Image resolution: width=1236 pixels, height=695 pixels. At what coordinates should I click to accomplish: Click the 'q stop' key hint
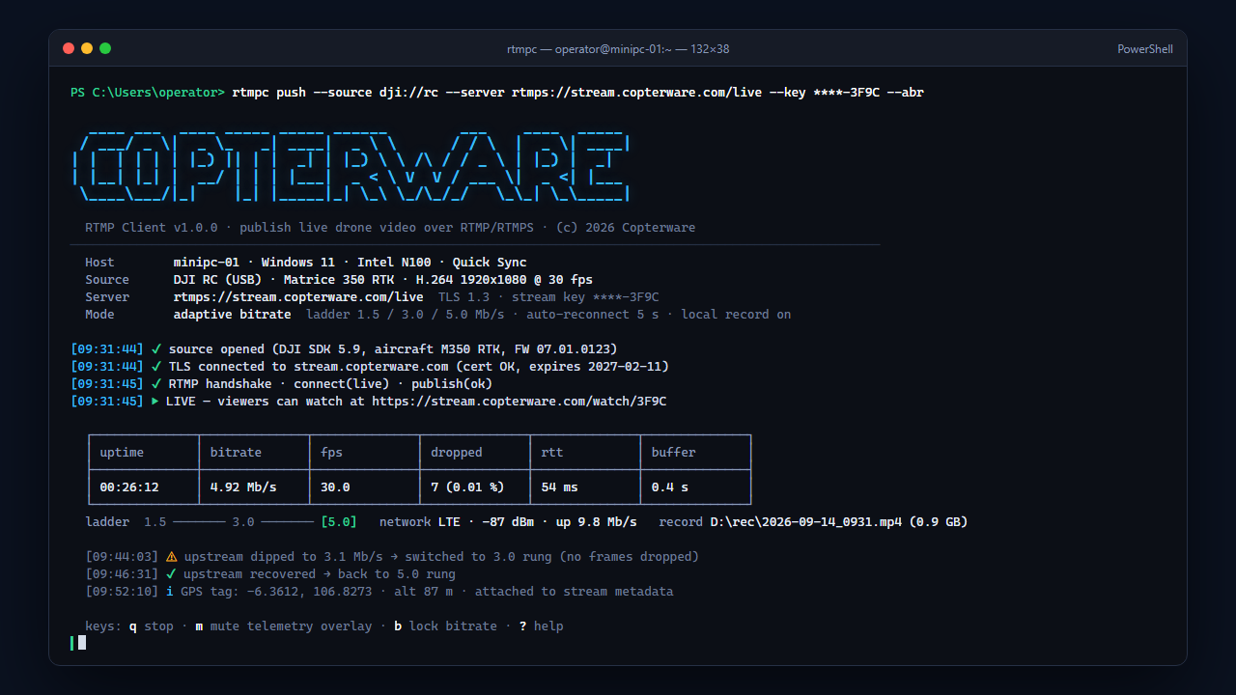click(152, 626)
